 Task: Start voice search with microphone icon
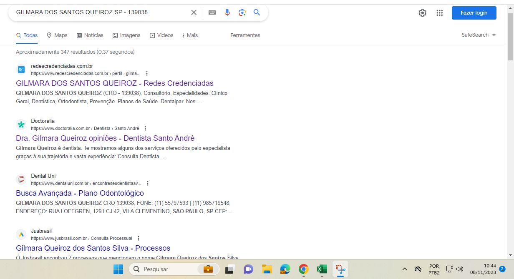[x=227, y=12]
